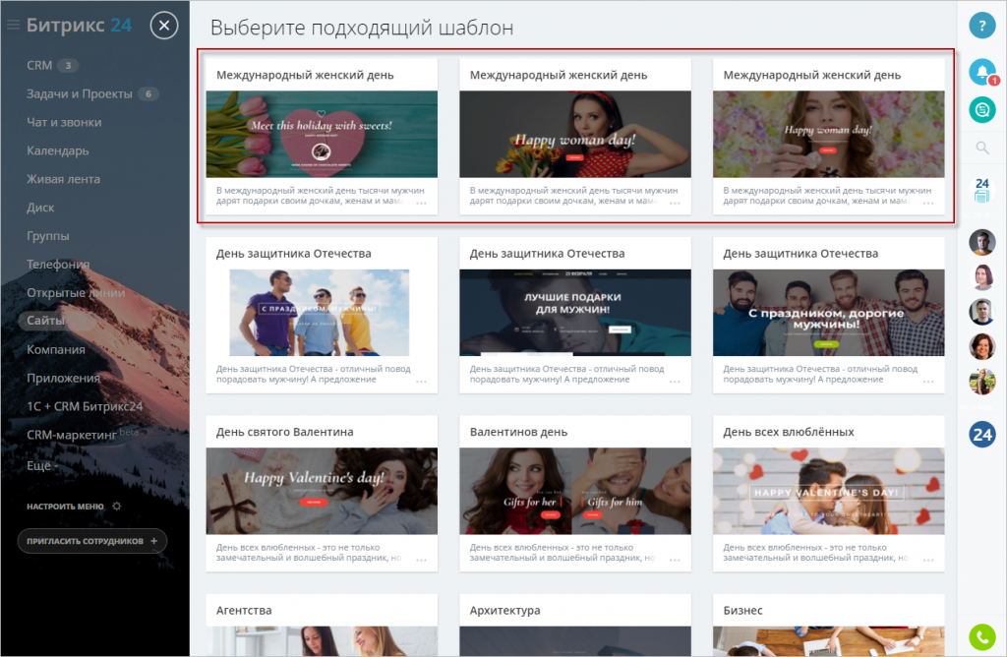This screenshot has width=1007, height=657.
Task: Click Валентинов день card title
Action: coord(518,432)
